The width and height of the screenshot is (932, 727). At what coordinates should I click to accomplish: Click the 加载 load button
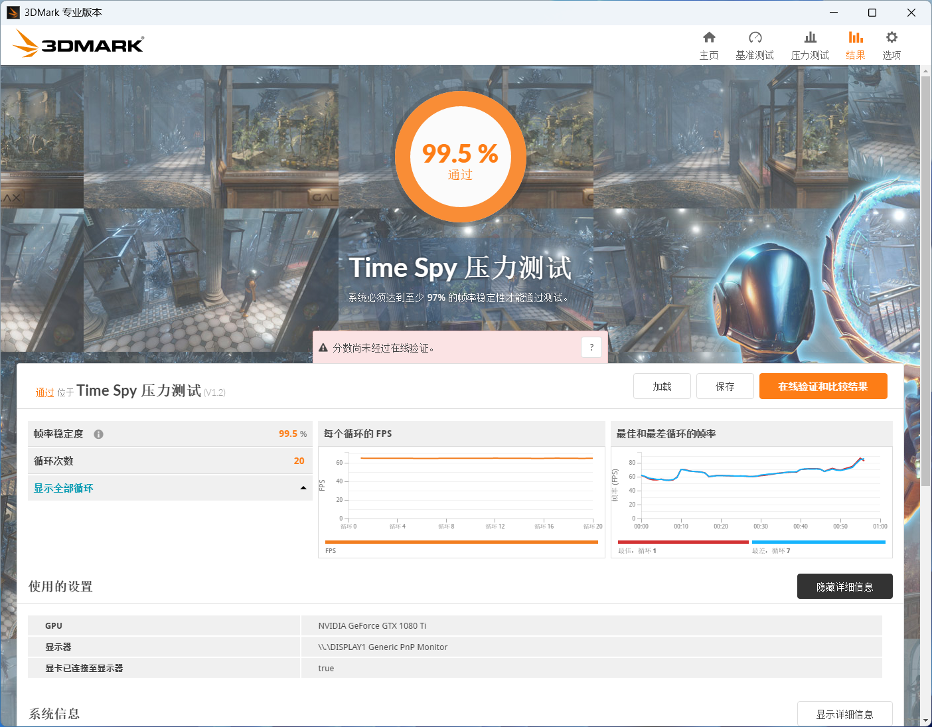(x=662, y=386)
